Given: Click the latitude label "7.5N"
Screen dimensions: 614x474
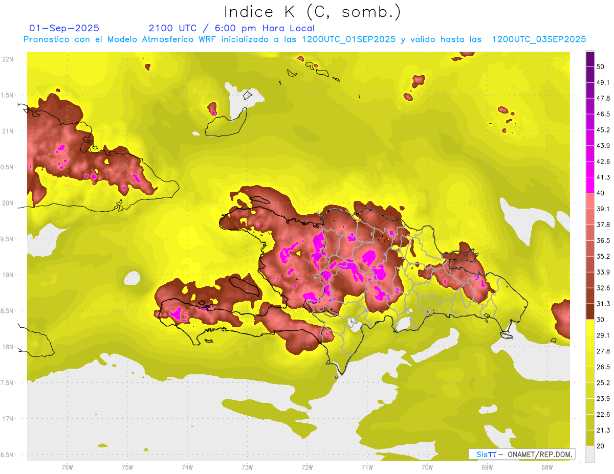Looking at the screenshot, I should pos(8,383).
